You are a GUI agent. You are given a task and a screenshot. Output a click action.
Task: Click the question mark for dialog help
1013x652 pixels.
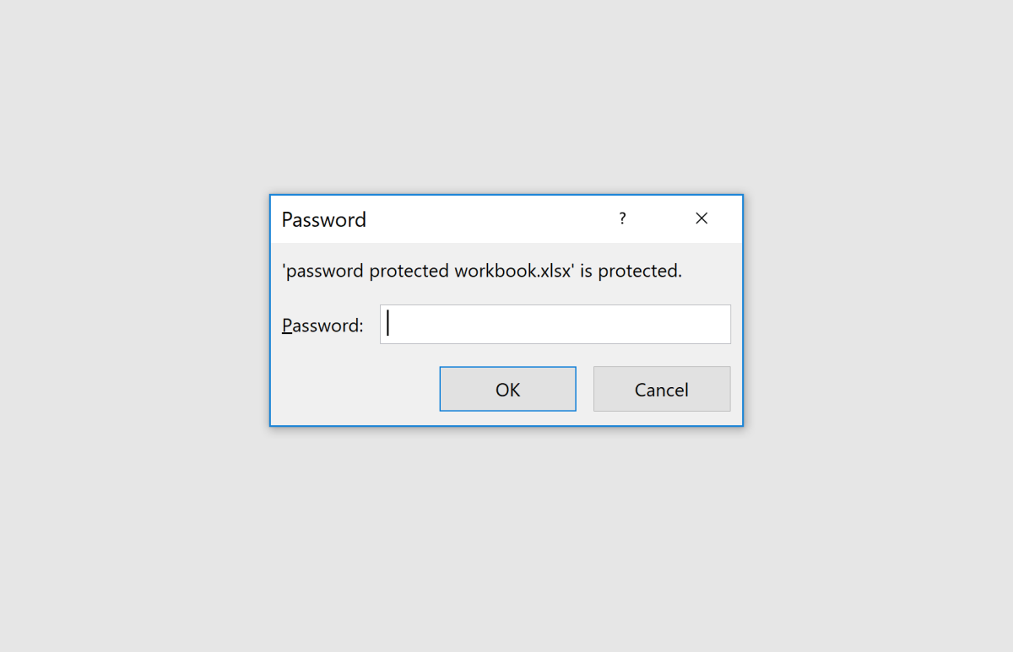click(622, 218)
